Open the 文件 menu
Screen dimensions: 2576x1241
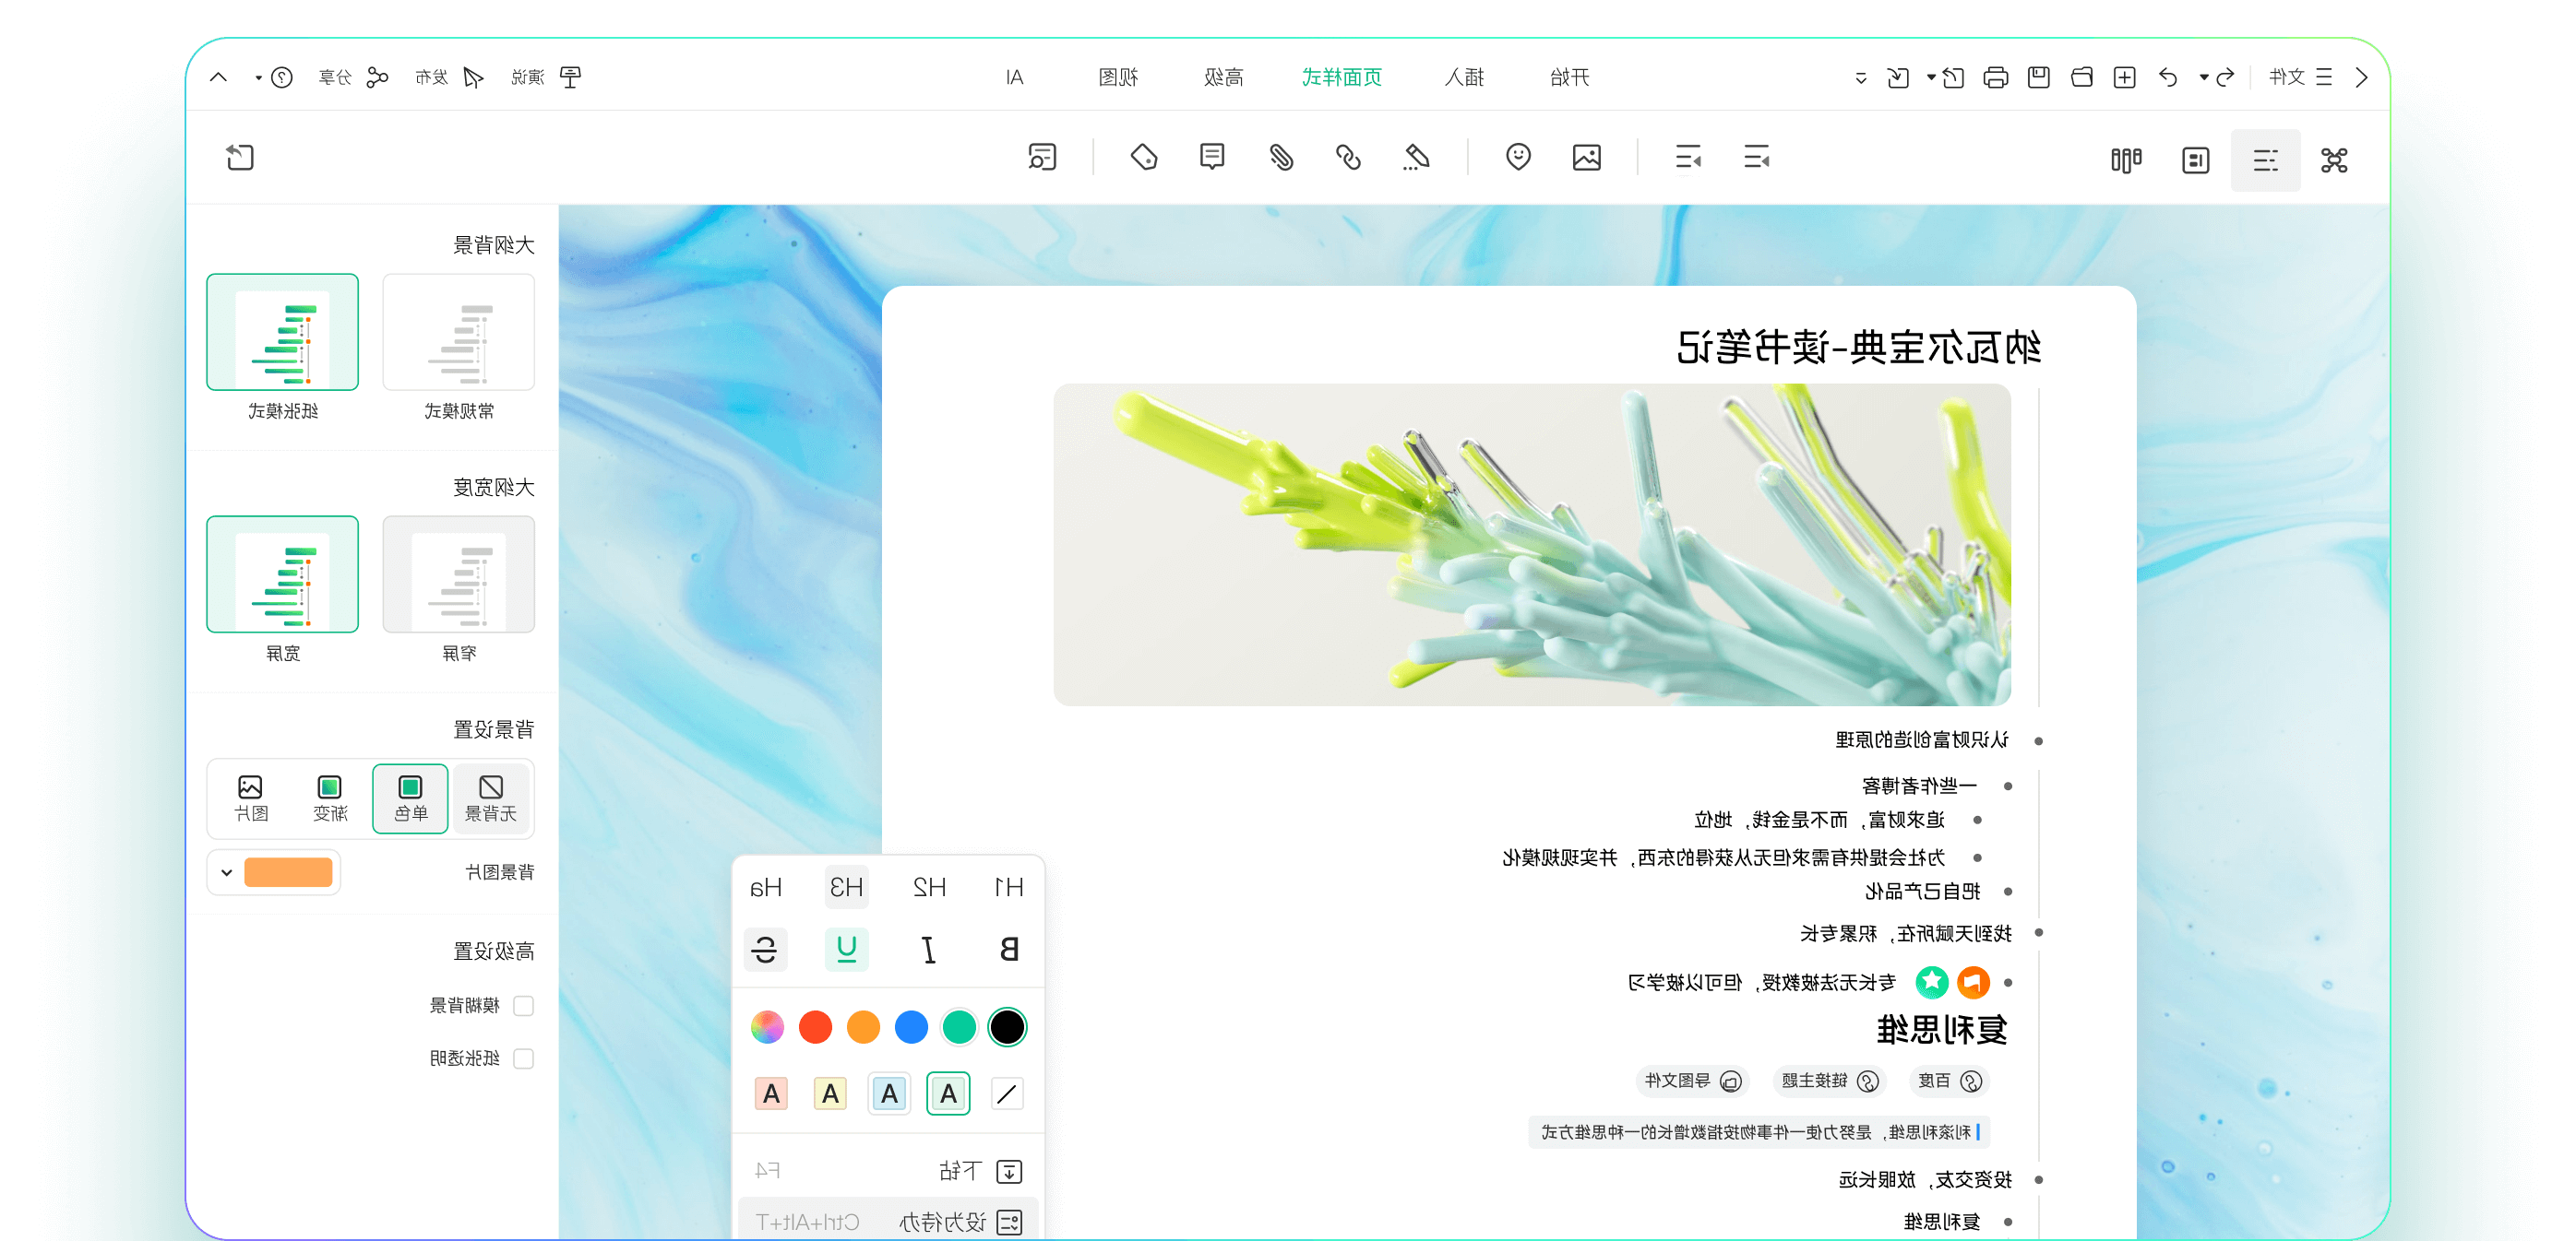[2300, 77]
